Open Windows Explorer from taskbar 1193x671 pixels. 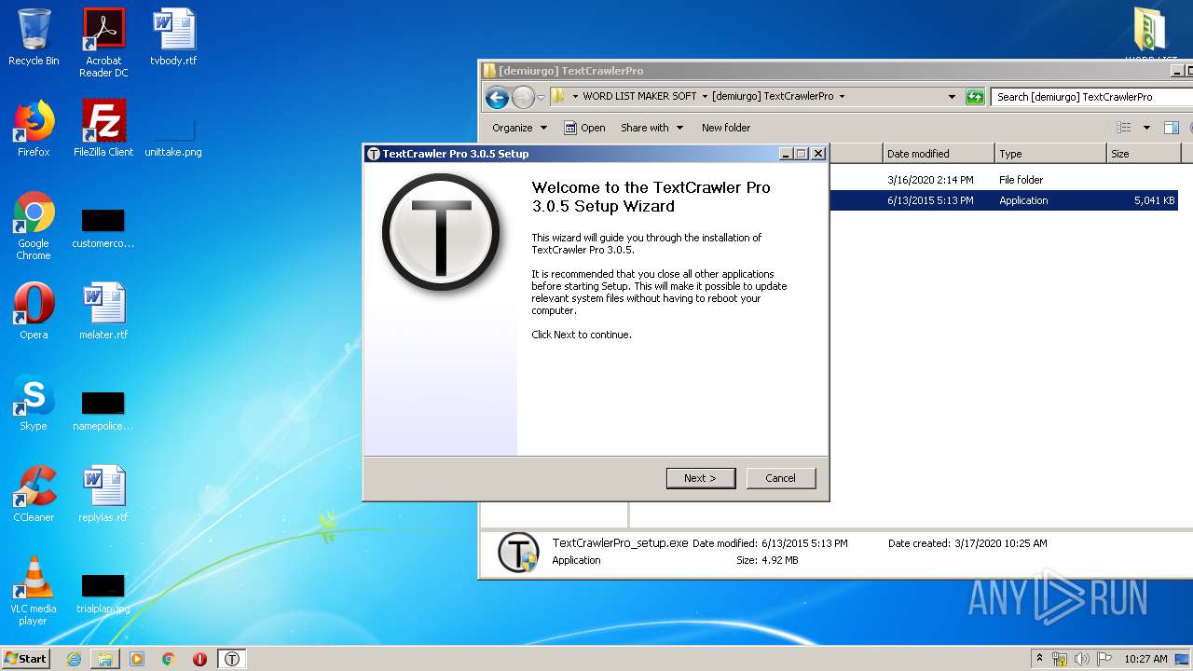coord(105,659)
